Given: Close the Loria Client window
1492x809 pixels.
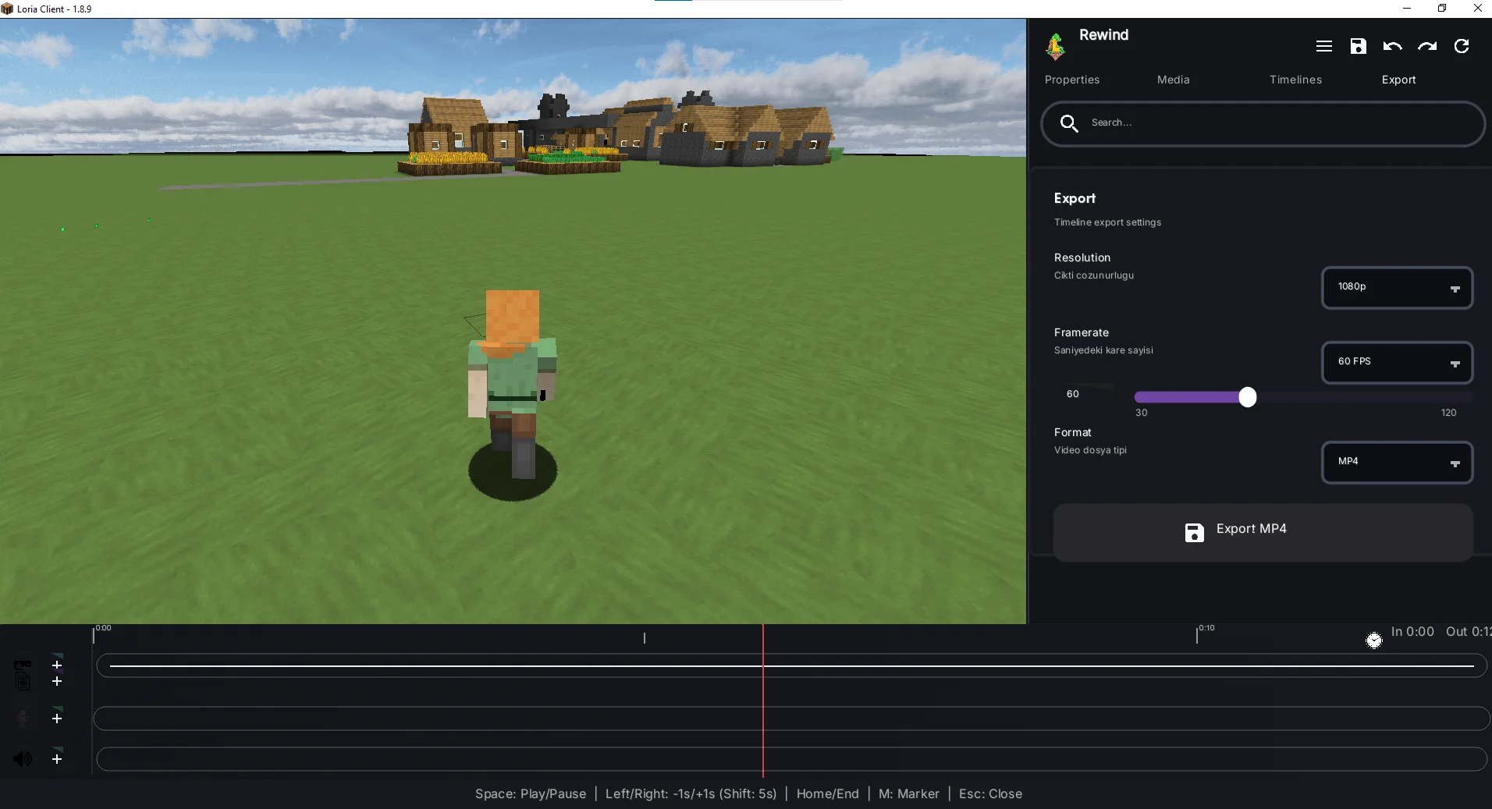Looking at the screenshot, I should [1477, 9].
